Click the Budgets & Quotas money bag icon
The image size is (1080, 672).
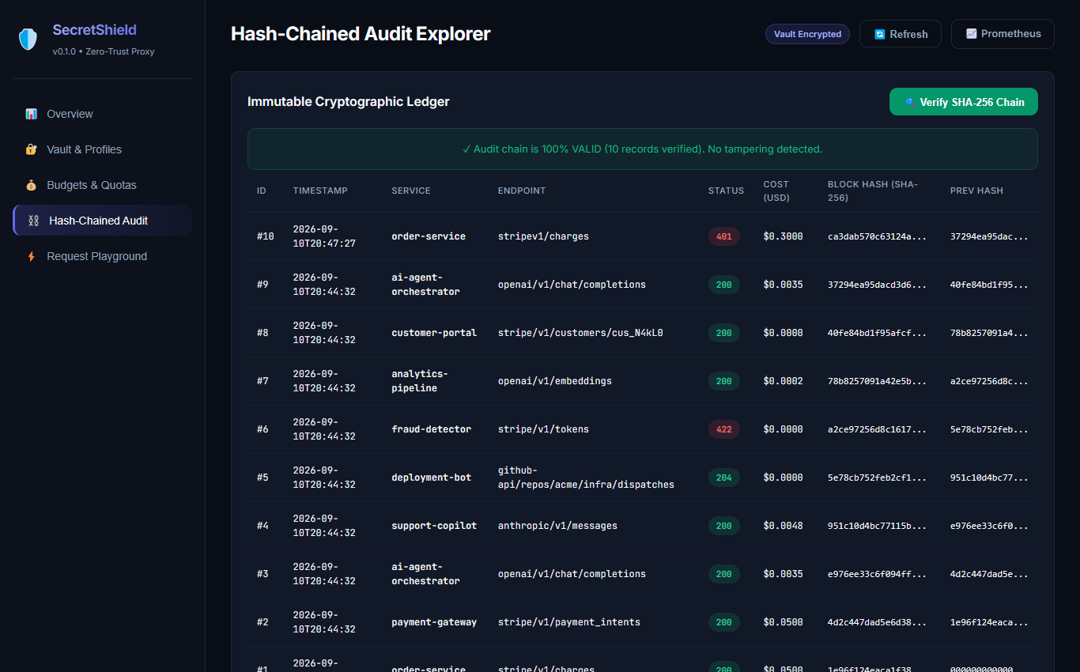[x=31, y=185]
